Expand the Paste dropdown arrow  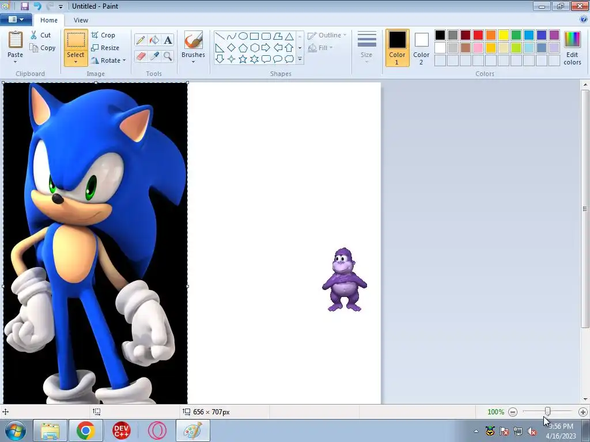click(x=16, y=62)
